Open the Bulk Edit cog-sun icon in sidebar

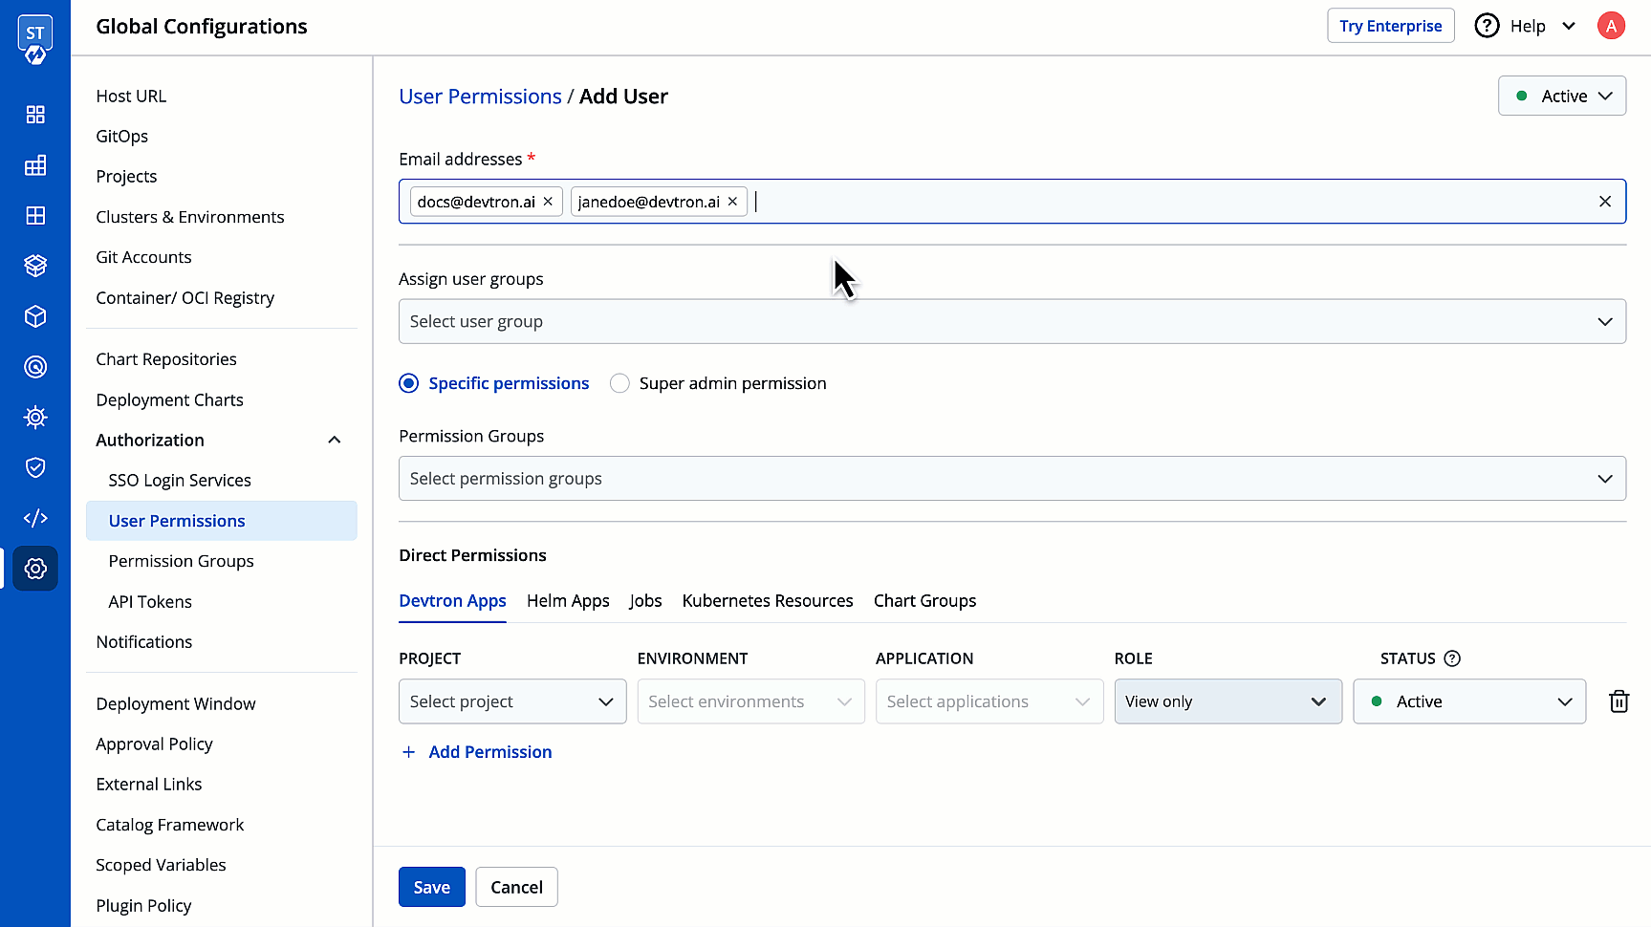(x=35, y=417)
